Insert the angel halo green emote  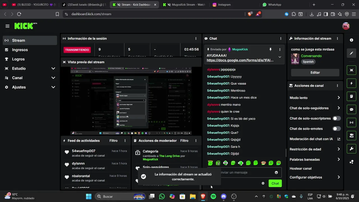tap(210, 163)
